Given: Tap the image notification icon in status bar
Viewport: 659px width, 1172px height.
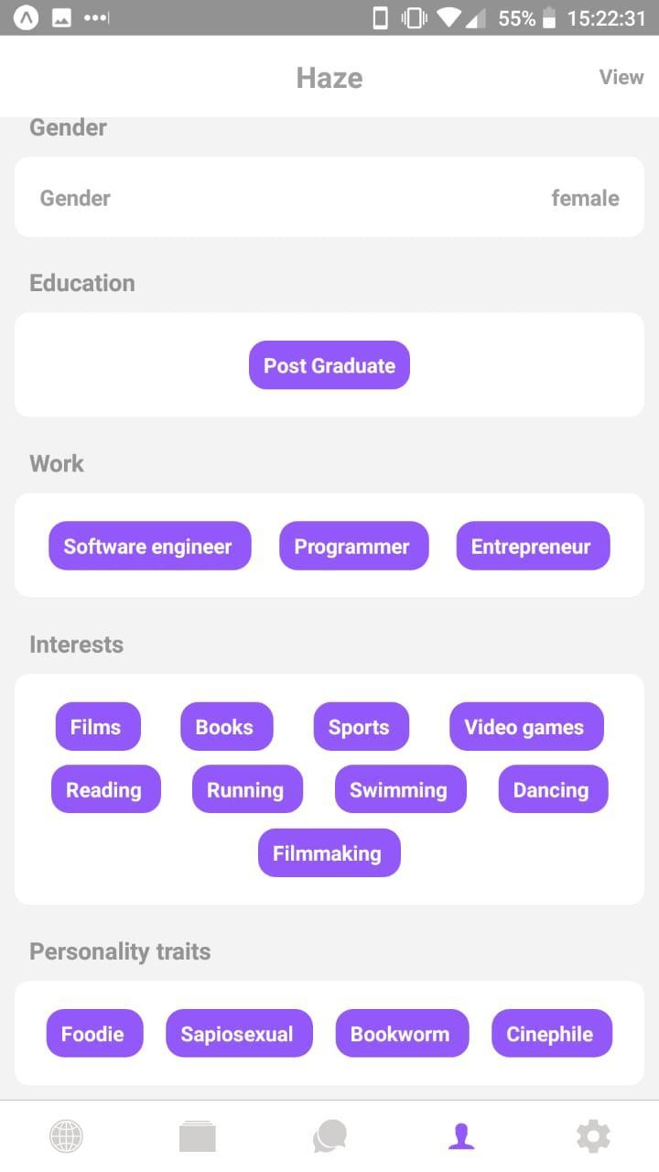Looking at the screenshot, I should (x=61, y=18).
